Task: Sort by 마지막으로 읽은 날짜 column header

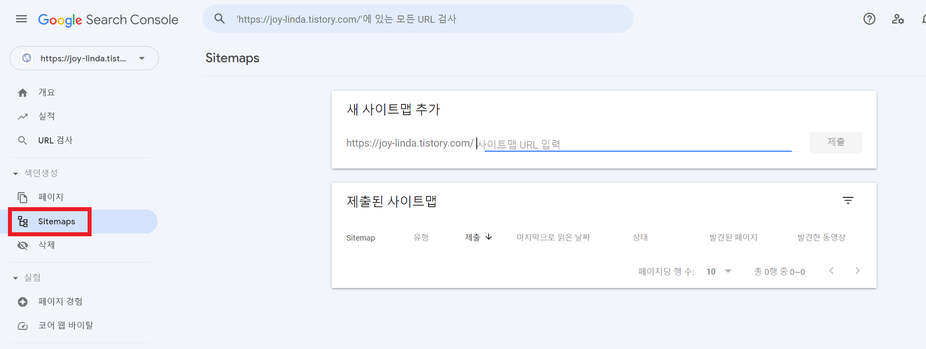Action: coord(553,237)
